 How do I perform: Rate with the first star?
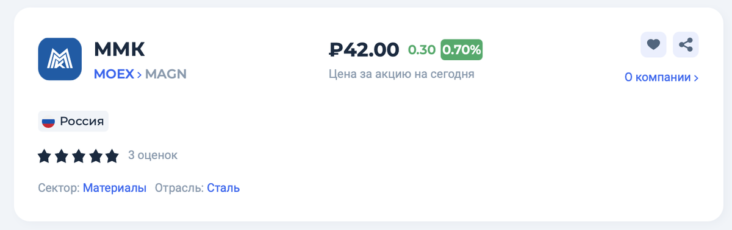45,156
